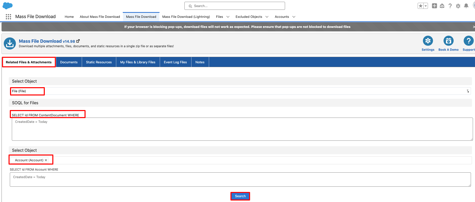The width and height of the screenshot is (475, 202).
Task: Open the Accounts nav item
Action: [x=282, y=17]
